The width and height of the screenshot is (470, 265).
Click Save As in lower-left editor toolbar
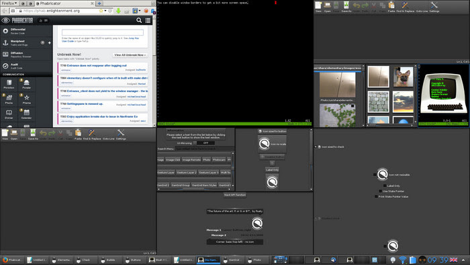click(x=33, y=135)
